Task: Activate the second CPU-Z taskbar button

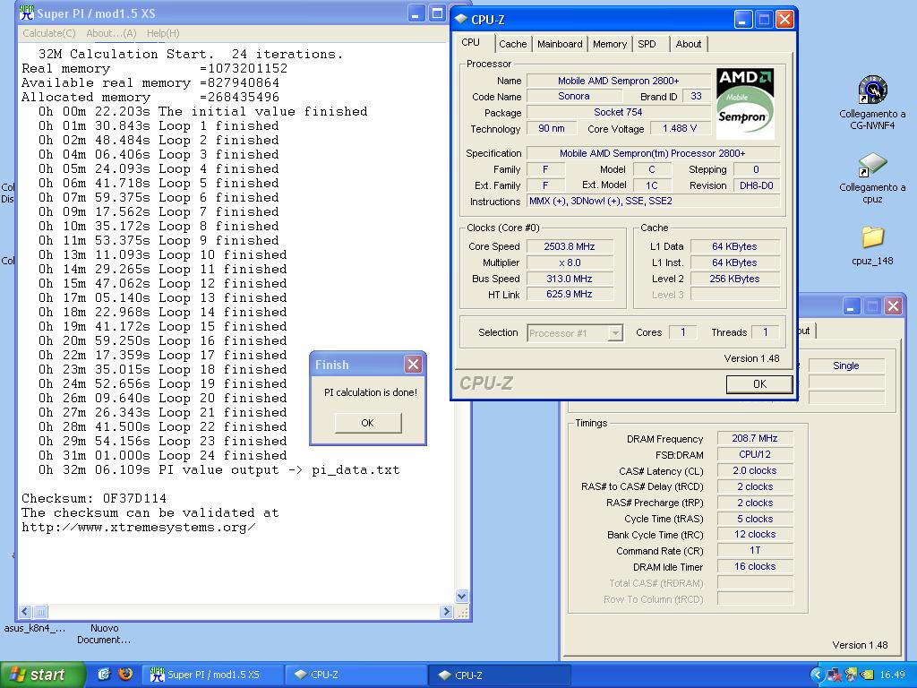Action: [x=500, y=675]
